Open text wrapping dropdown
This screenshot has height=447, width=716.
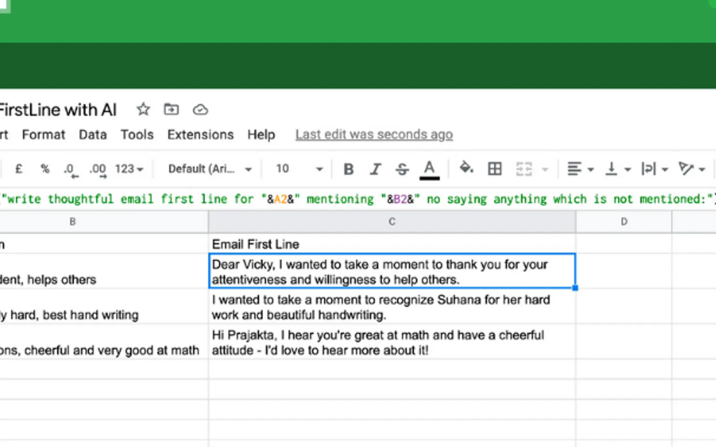(655, 169)
